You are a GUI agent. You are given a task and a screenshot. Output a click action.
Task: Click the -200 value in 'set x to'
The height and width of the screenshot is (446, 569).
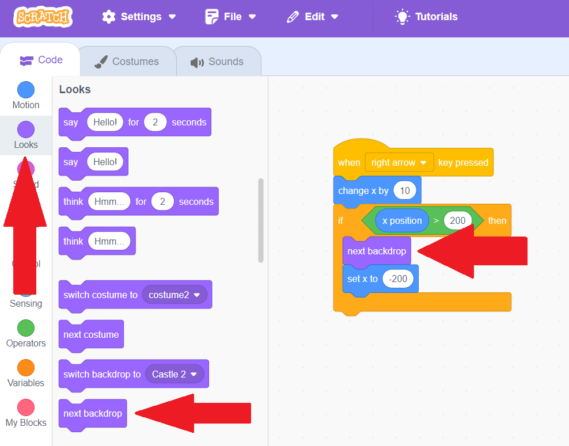(398, 279)
